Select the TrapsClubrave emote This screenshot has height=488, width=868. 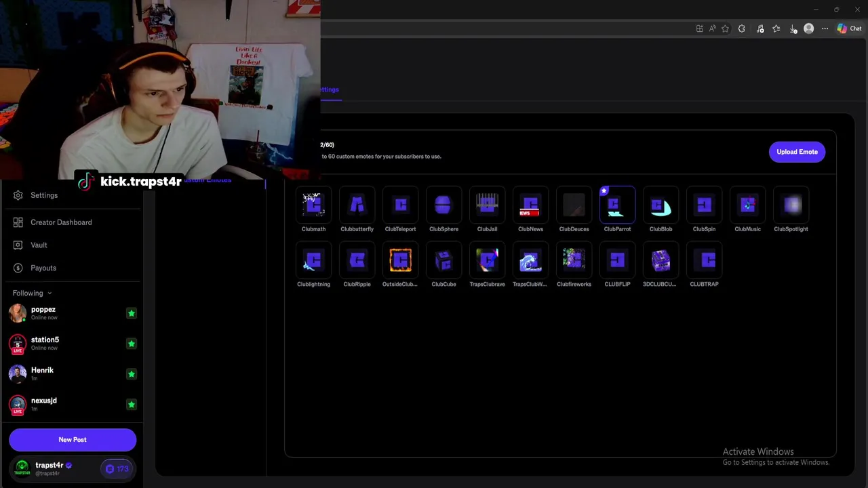click(487, 261)
